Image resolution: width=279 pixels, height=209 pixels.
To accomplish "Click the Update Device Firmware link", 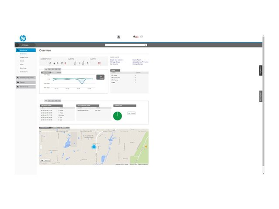I will point(140,62).
